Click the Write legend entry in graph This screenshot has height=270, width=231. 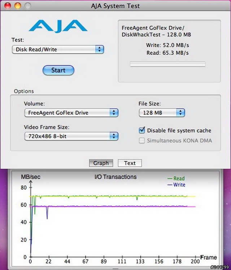[x=176, y=185]
